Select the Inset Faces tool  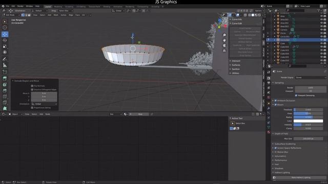pyautogui.click(x=5, y=84)
